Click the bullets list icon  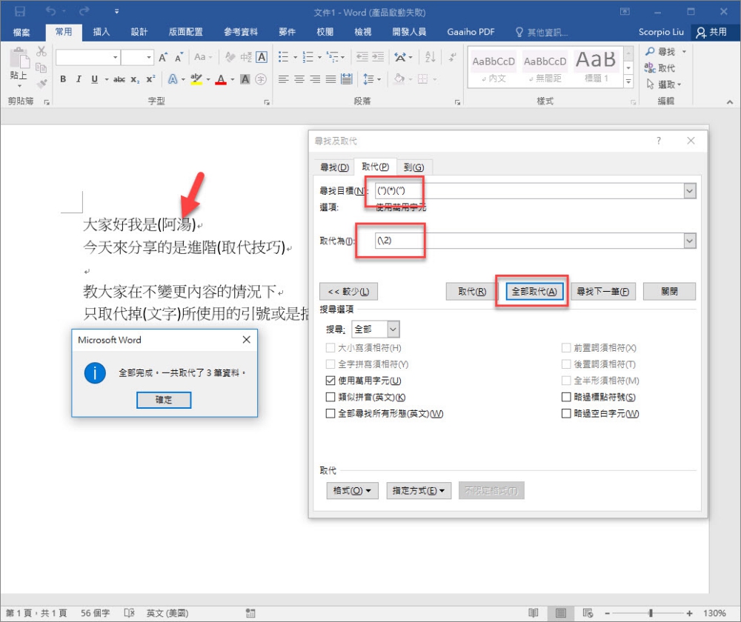[x=283, y=58]
